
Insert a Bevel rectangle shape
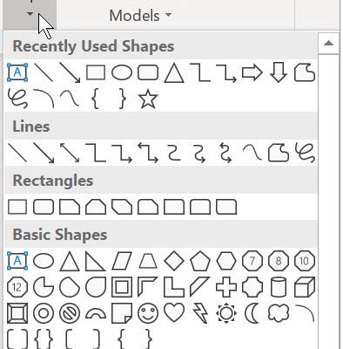coord(17,313)
